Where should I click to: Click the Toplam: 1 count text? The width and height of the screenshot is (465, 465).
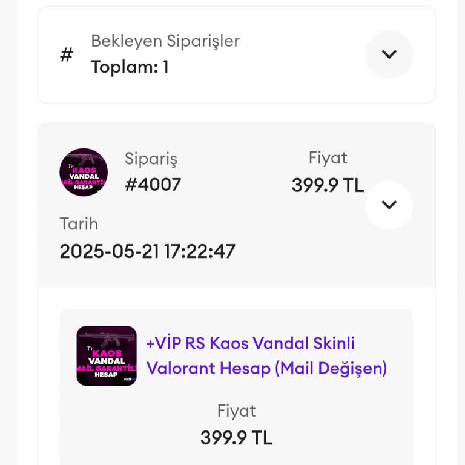tap(130, 67)
